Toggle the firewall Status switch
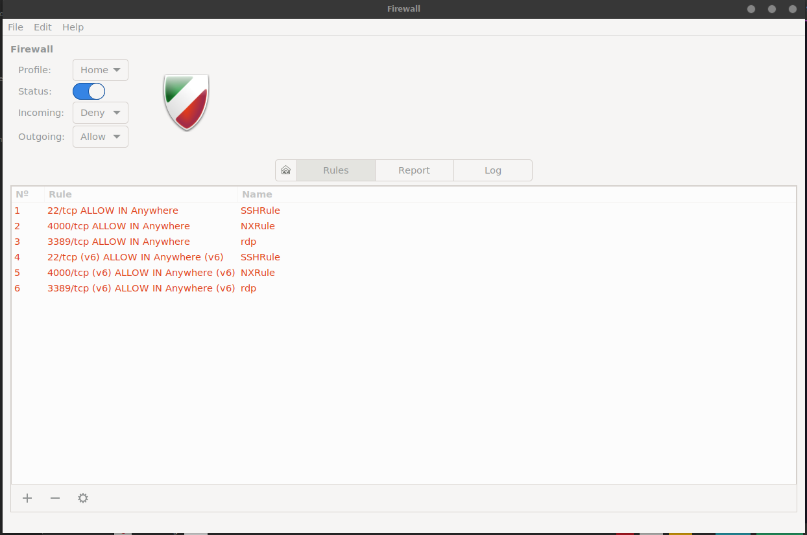Viewport: 807px width, 535px height. pos(89,91)
